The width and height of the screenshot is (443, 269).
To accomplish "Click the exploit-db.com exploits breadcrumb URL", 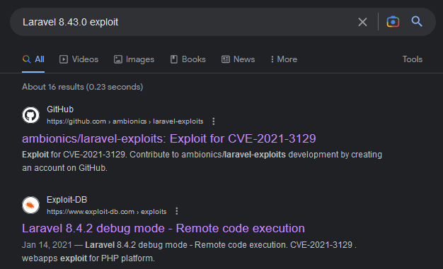I will 107,212.
